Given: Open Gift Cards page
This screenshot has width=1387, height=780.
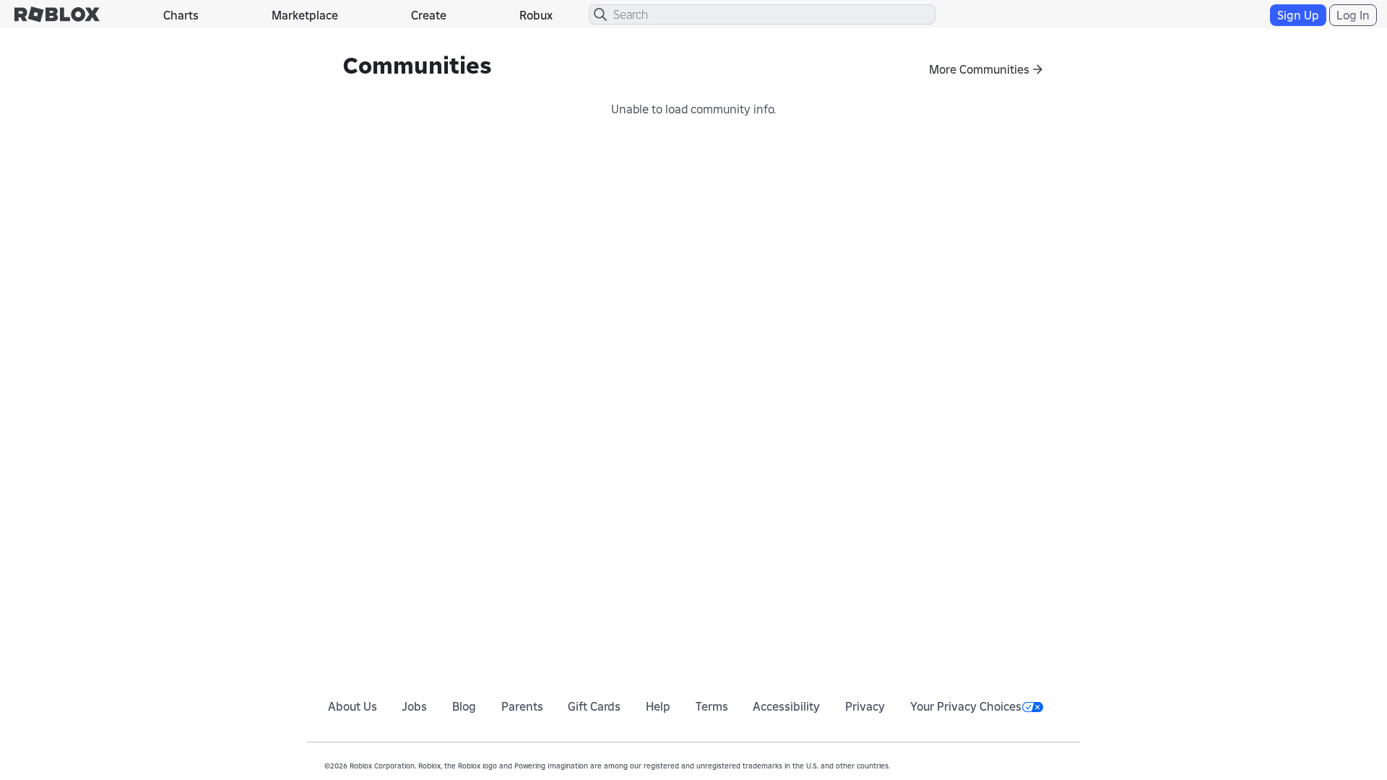Looking at the screenshot, I should click(593, 706).
